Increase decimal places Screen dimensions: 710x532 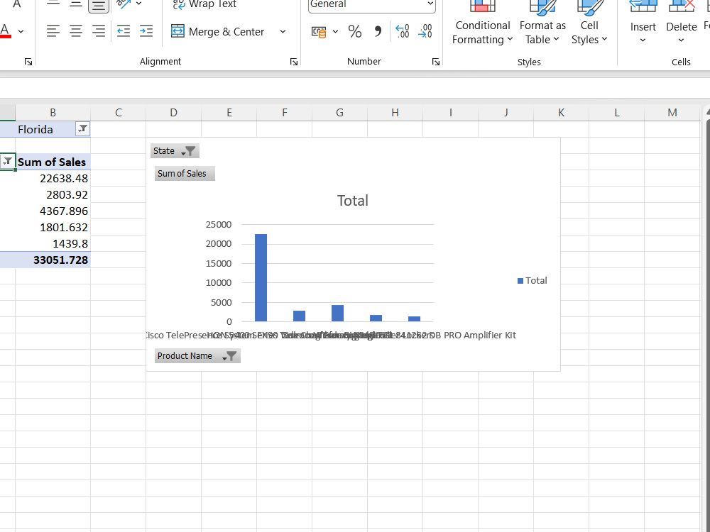[x=402, y=32]
